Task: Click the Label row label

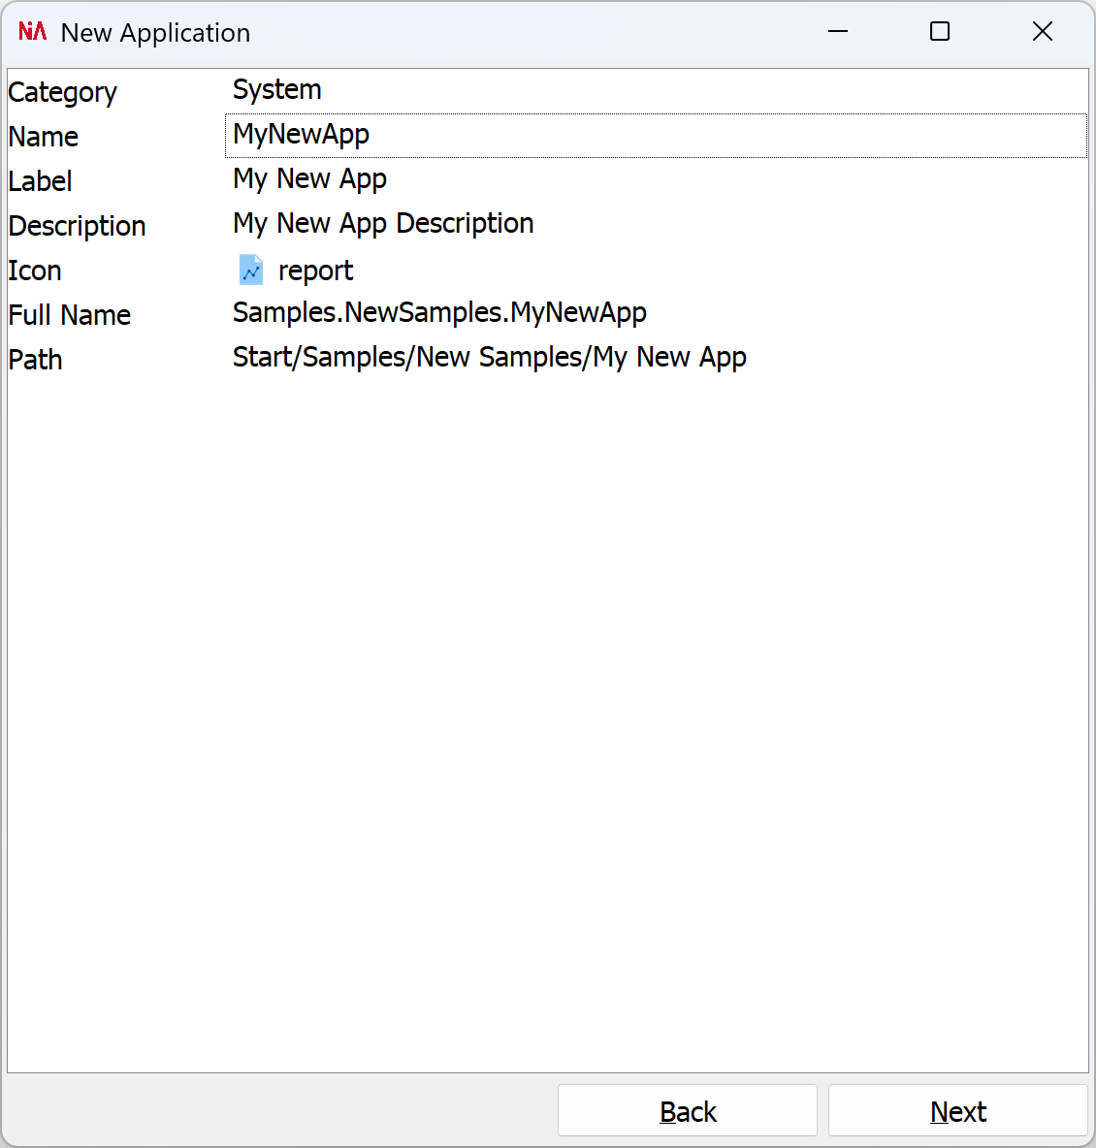Action: tap(40, 180)
